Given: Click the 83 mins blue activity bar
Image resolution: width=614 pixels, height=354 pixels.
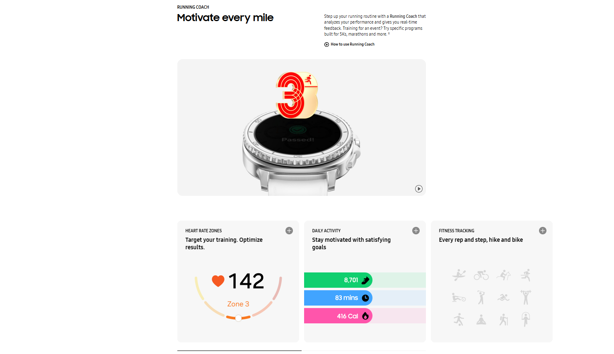Looking at the screenshot, I should click(x=338, y=298).
